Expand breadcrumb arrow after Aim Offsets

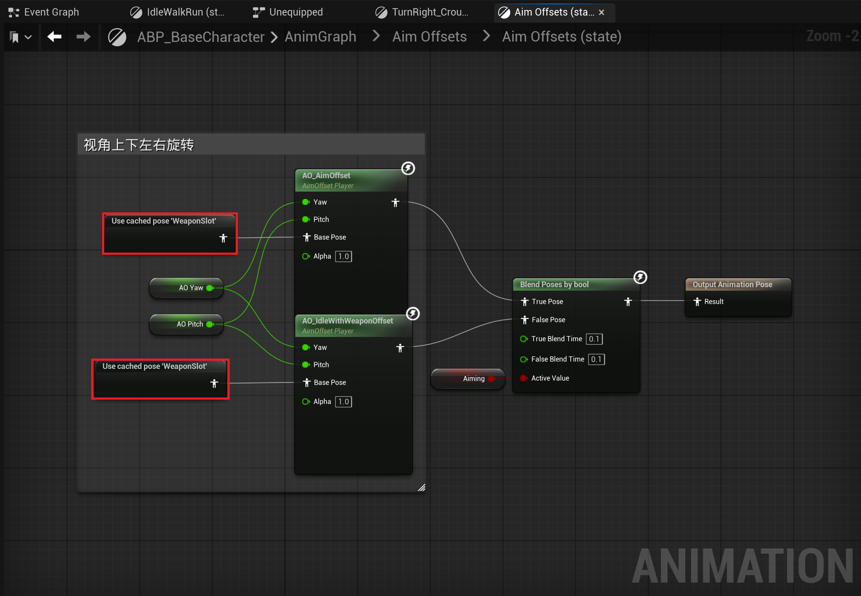pos(486,36)
